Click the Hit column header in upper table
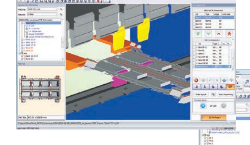Screen dimensions: 250x145 (x=200, y=14)
